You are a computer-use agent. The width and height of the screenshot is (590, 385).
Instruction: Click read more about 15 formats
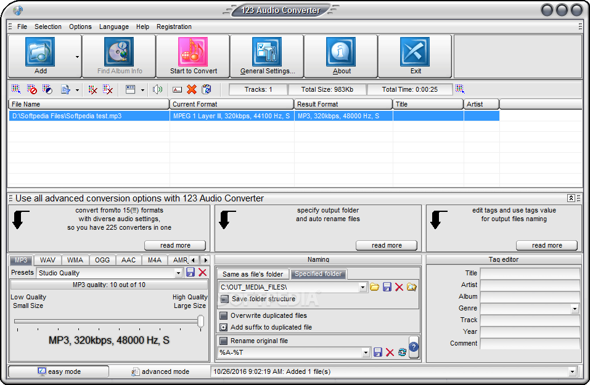point(175,245)
